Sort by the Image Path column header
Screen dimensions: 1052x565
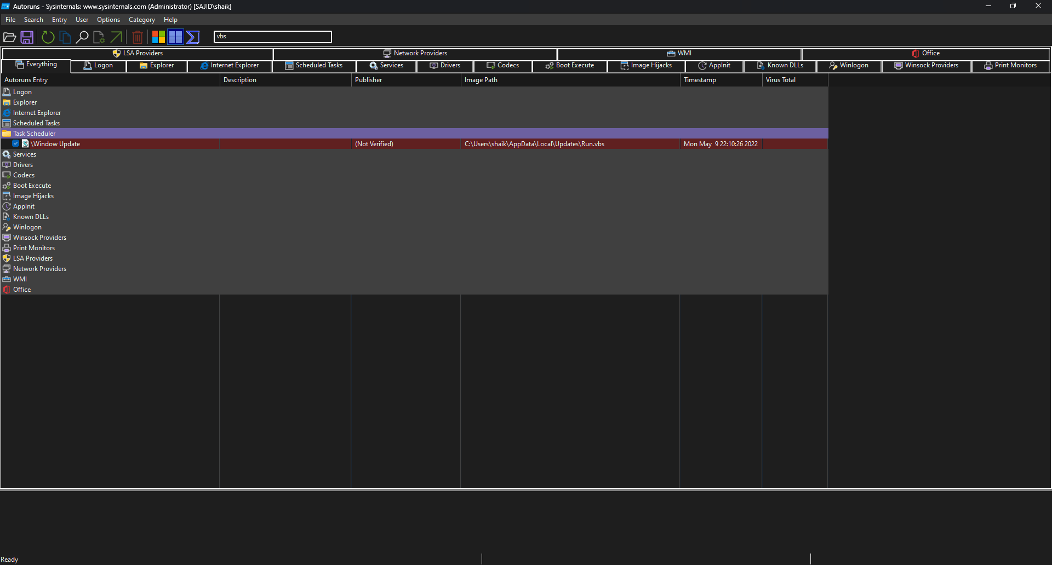pos(570,80)
